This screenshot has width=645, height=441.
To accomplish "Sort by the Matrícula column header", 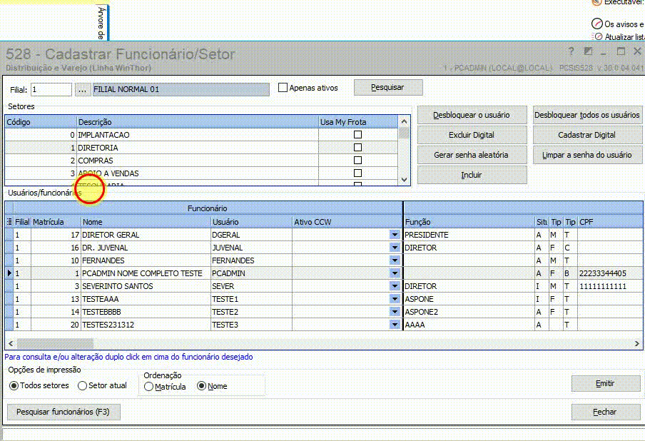I will (x=56, y=222).
